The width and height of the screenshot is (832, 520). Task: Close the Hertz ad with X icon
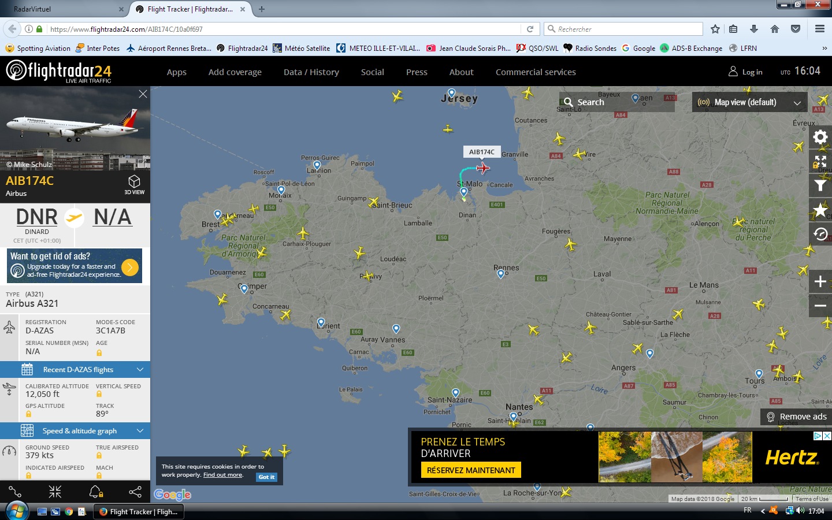(x=827, y=436)
